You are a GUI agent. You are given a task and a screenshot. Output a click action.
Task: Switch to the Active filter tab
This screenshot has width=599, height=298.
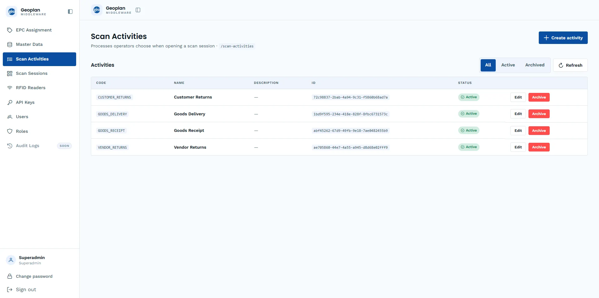coord(508,65)
